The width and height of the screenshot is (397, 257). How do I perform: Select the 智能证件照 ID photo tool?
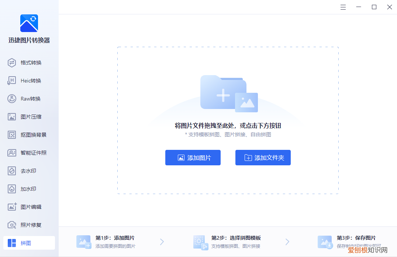point(29,153)
